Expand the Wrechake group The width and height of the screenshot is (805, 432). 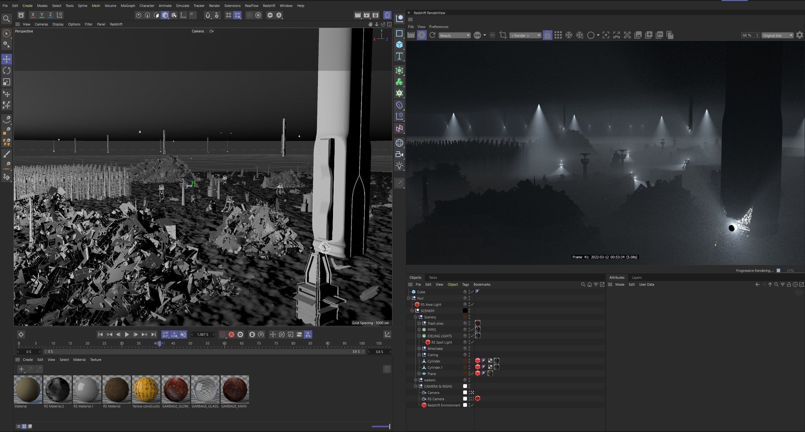(x=419, y=349)
